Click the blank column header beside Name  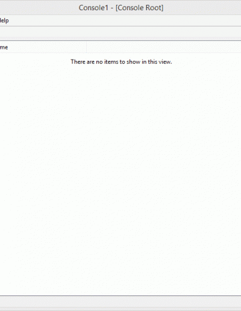(164, 48)
